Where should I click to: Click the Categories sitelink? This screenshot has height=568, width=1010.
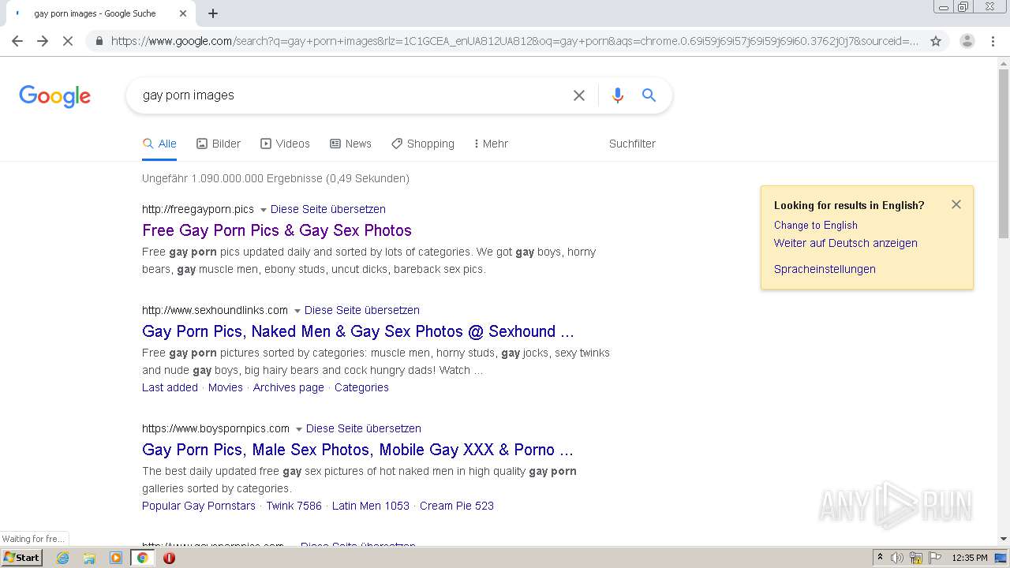pyautogui.click(x=361, y=387)
